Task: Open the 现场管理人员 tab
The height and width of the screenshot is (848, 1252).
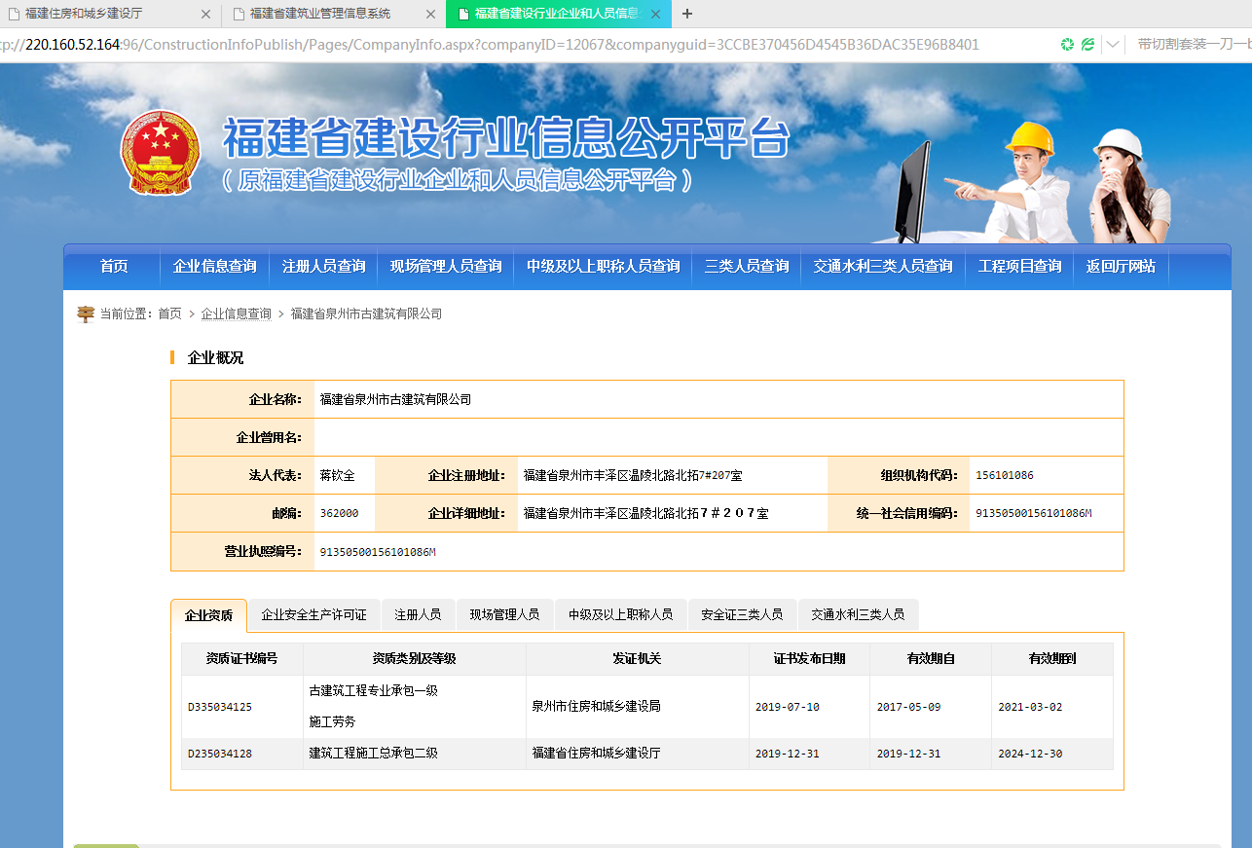Action: tap(505, 614)
